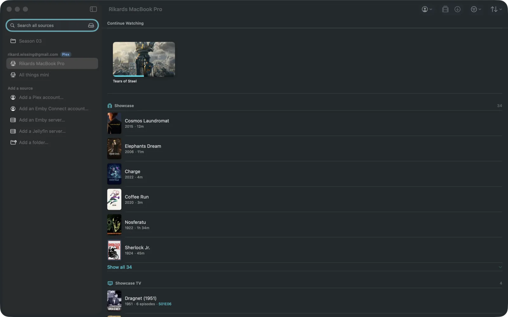Open the Season 03 folder
The width and height of the screenshot is (508, 317).
(52, 41)
